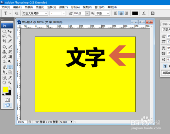Select the Magic Wand tool
Screen dimensions: 170x134
(x=10, y=36)
